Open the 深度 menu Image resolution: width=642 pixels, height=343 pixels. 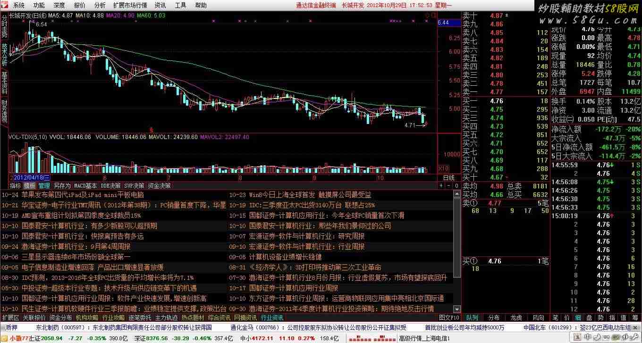pyautogui.click(x=59, y=5)
